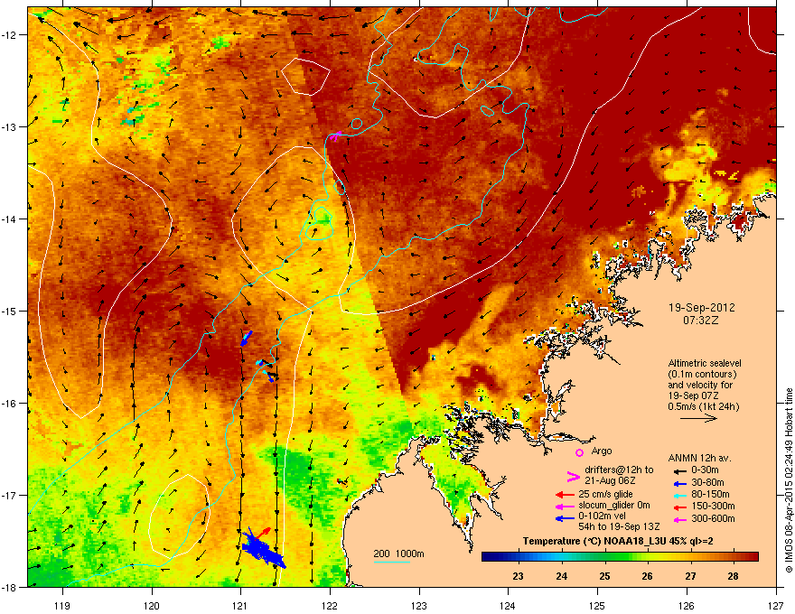This screenshot has width=795, height=614.
Task: Click the magenta marker near 122E, -13
Action: pos(335,135)
